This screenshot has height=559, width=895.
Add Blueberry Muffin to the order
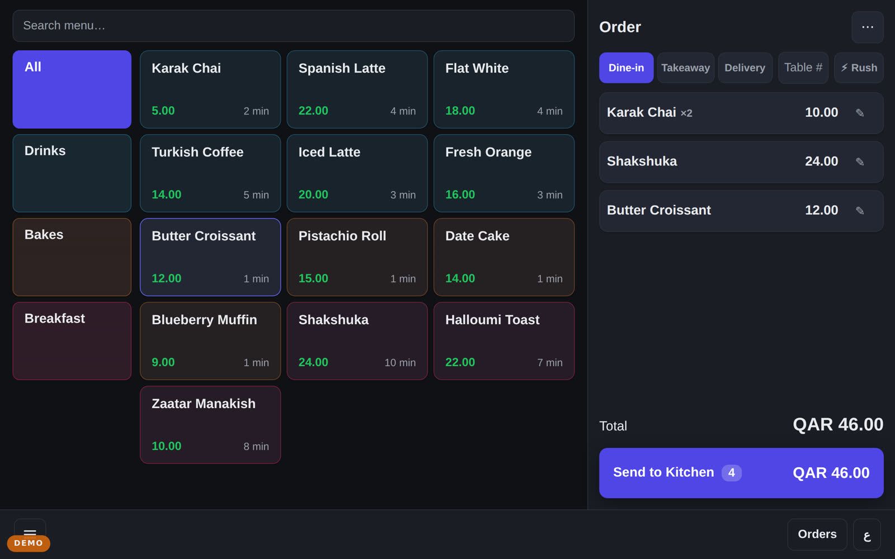point(210,341)
